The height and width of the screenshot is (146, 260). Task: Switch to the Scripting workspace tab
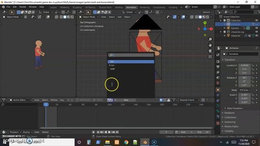tap(173, 7)
